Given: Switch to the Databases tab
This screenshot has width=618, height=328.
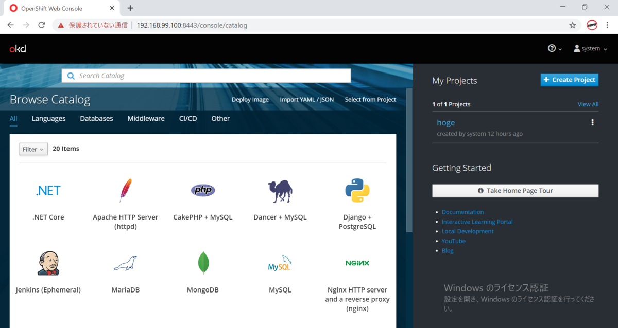Looking at the screenshot, I should tap(96, 118).
